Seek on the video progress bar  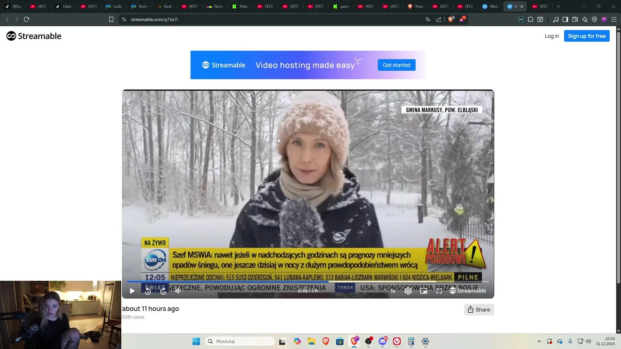tap(308, 281)
